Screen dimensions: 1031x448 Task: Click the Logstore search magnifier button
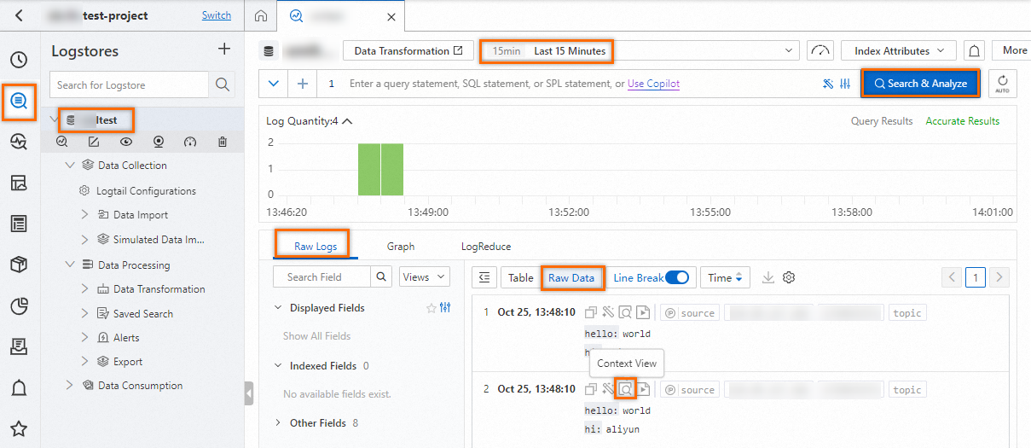tap(222, 84)
